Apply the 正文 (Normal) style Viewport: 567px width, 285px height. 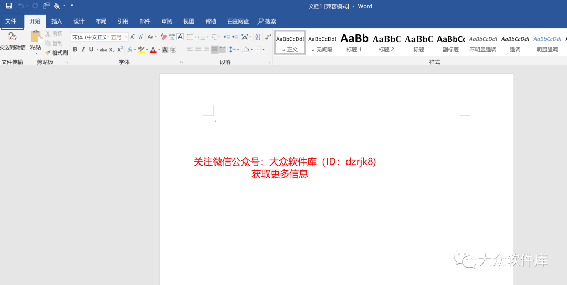click(x=290, y=42)
